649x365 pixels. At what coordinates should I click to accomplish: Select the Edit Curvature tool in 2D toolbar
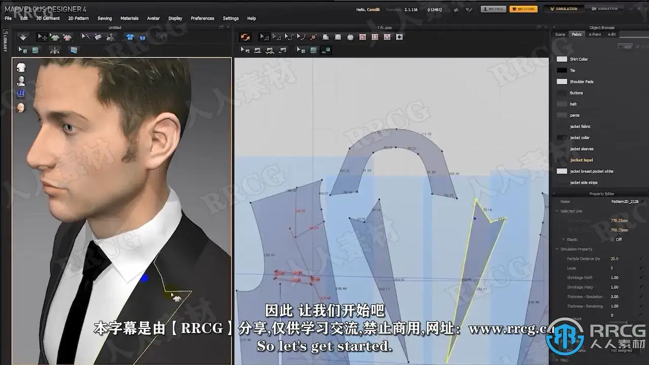pyautogui.click(x=289, y=37)
